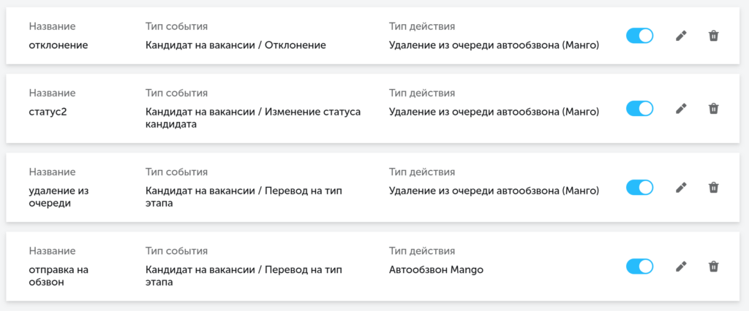Image resolution: width=749 pixels, height=311 pixels.
Task: Edit the "отправка на обзвон" rule
Action: point(681,266)
